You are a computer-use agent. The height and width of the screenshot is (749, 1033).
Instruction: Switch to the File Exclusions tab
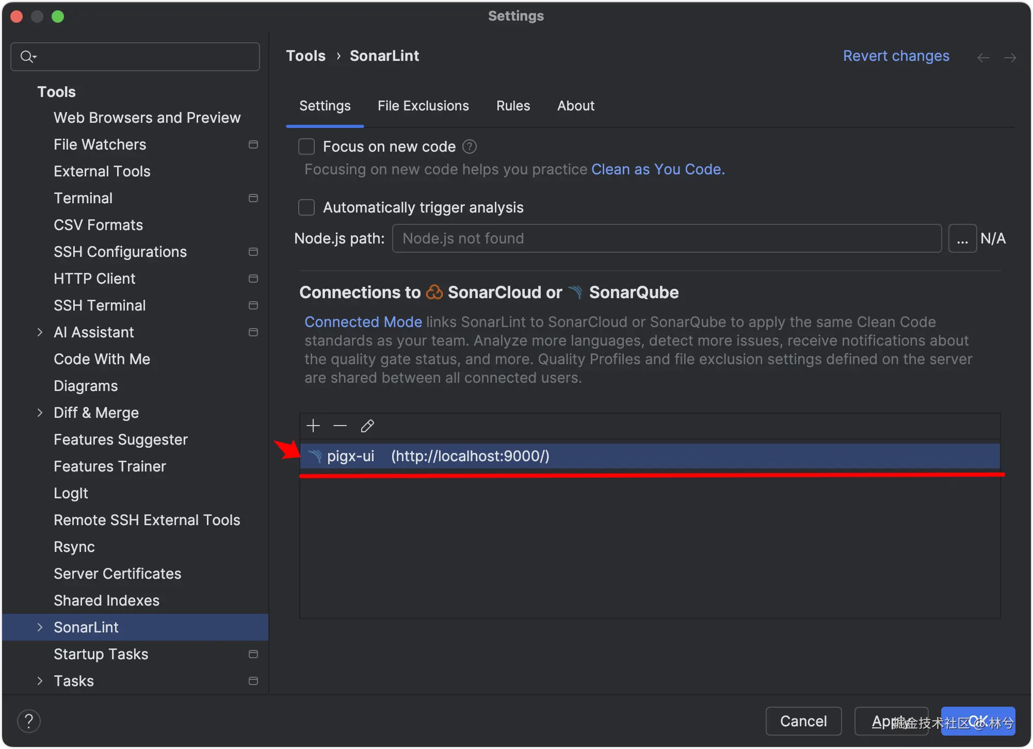423,106
